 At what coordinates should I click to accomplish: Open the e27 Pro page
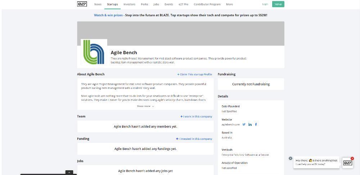pyautogui.click(x=184, y=4)
